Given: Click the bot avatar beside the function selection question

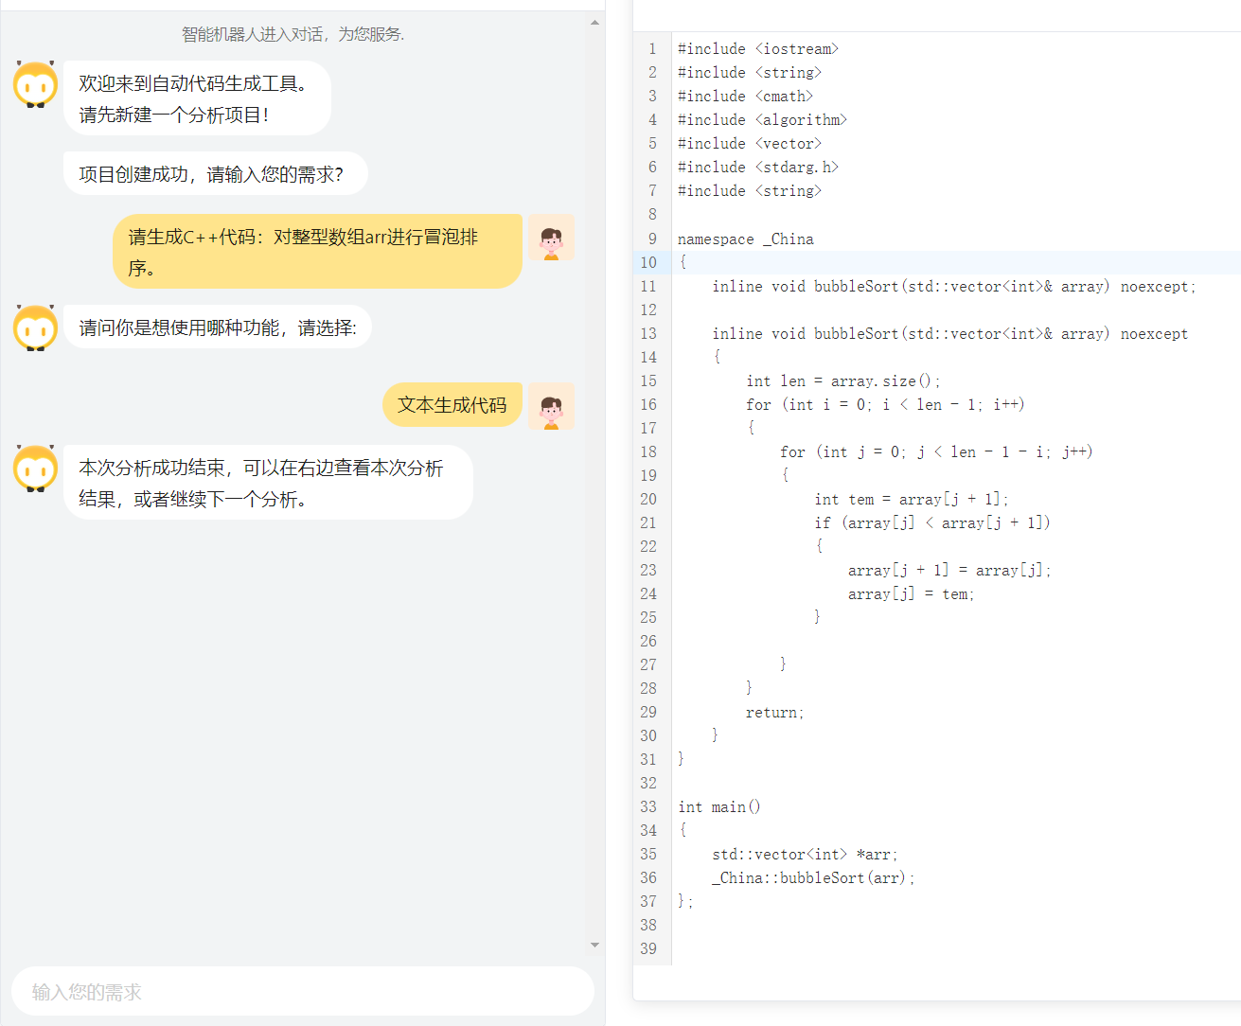Looking at the screenshot, I should point(36,328).
